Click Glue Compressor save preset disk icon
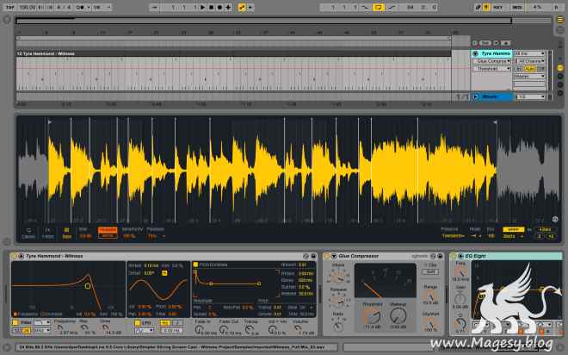The height and width of the screenshot is (355, 568). tap(440, 256)
